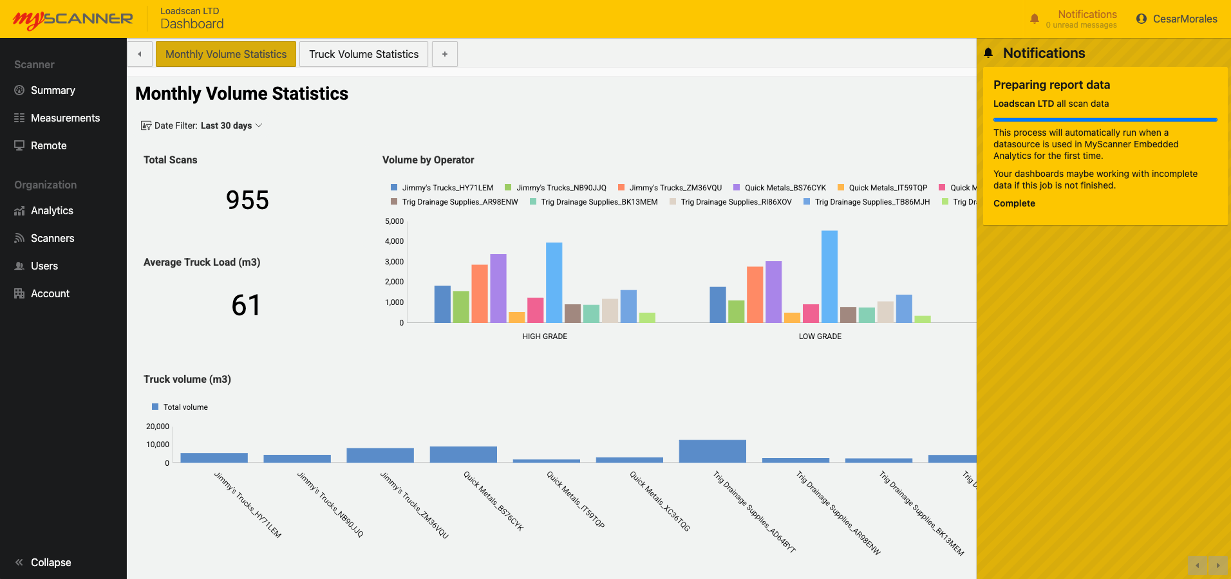Image resolution: width=1231 pixels, height=579 pixels.
Task: Open Users in the sidebar
Action: pos(44,266)
